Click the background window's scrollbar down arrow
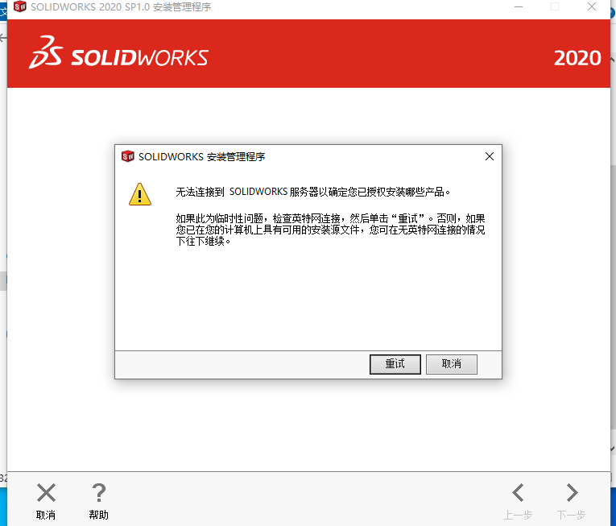This screenshot has width=616, height=526. [613, 449]
